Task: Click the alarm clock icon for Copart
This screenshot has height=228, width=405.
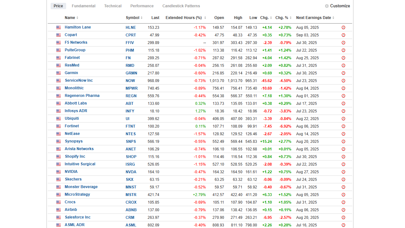Action: 343,35
